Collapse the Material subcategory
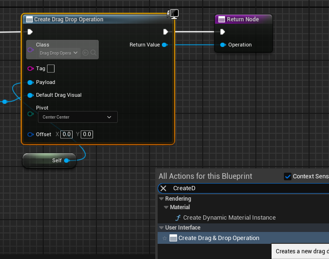 point(166,207)
